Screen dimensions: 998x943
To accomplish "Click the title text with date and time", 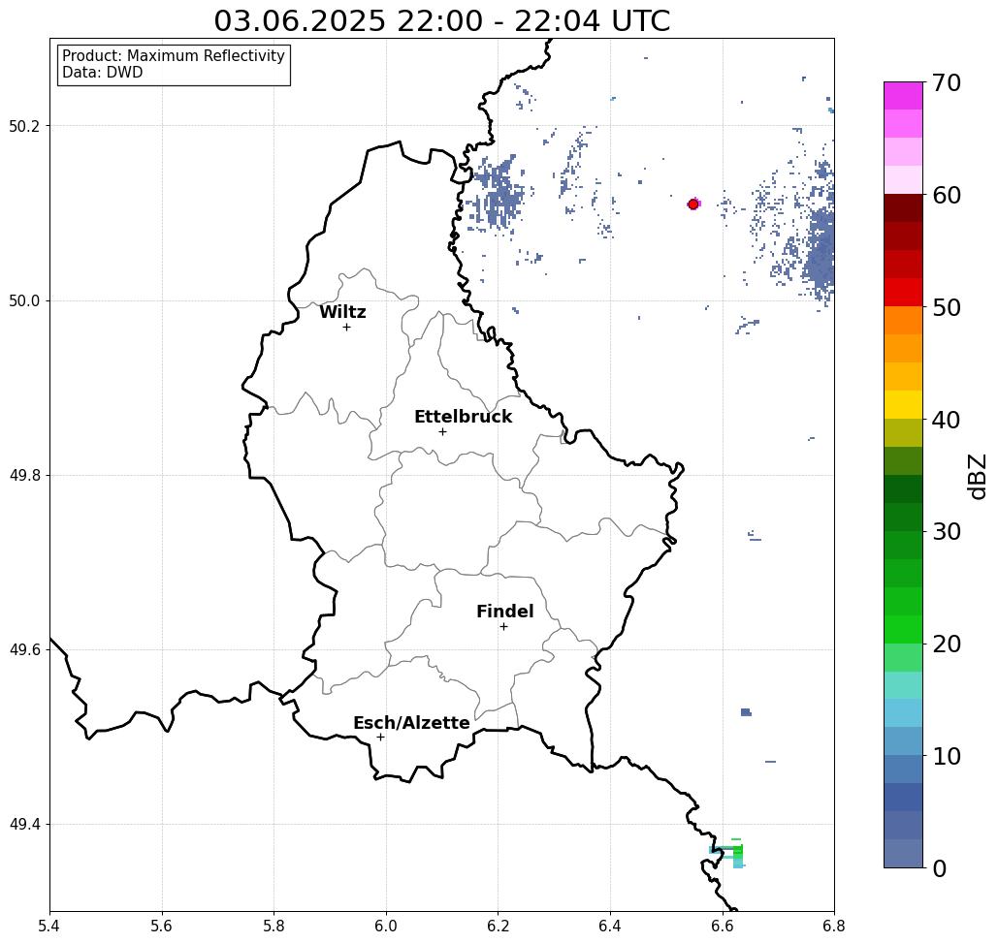I will click(441, 21).
